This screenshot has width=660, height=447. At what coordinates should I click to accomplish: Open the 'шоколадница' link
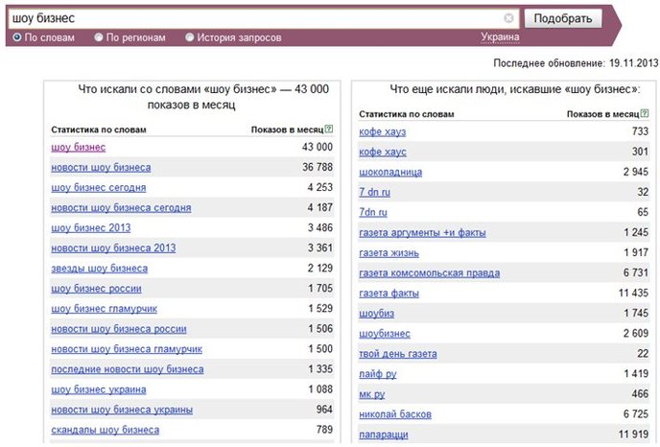(x=390, y=172)
